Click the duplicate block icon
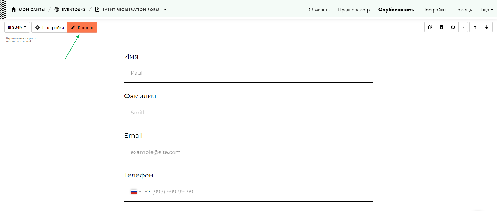Viewport: 497px width, 211px height. (430, 27)
